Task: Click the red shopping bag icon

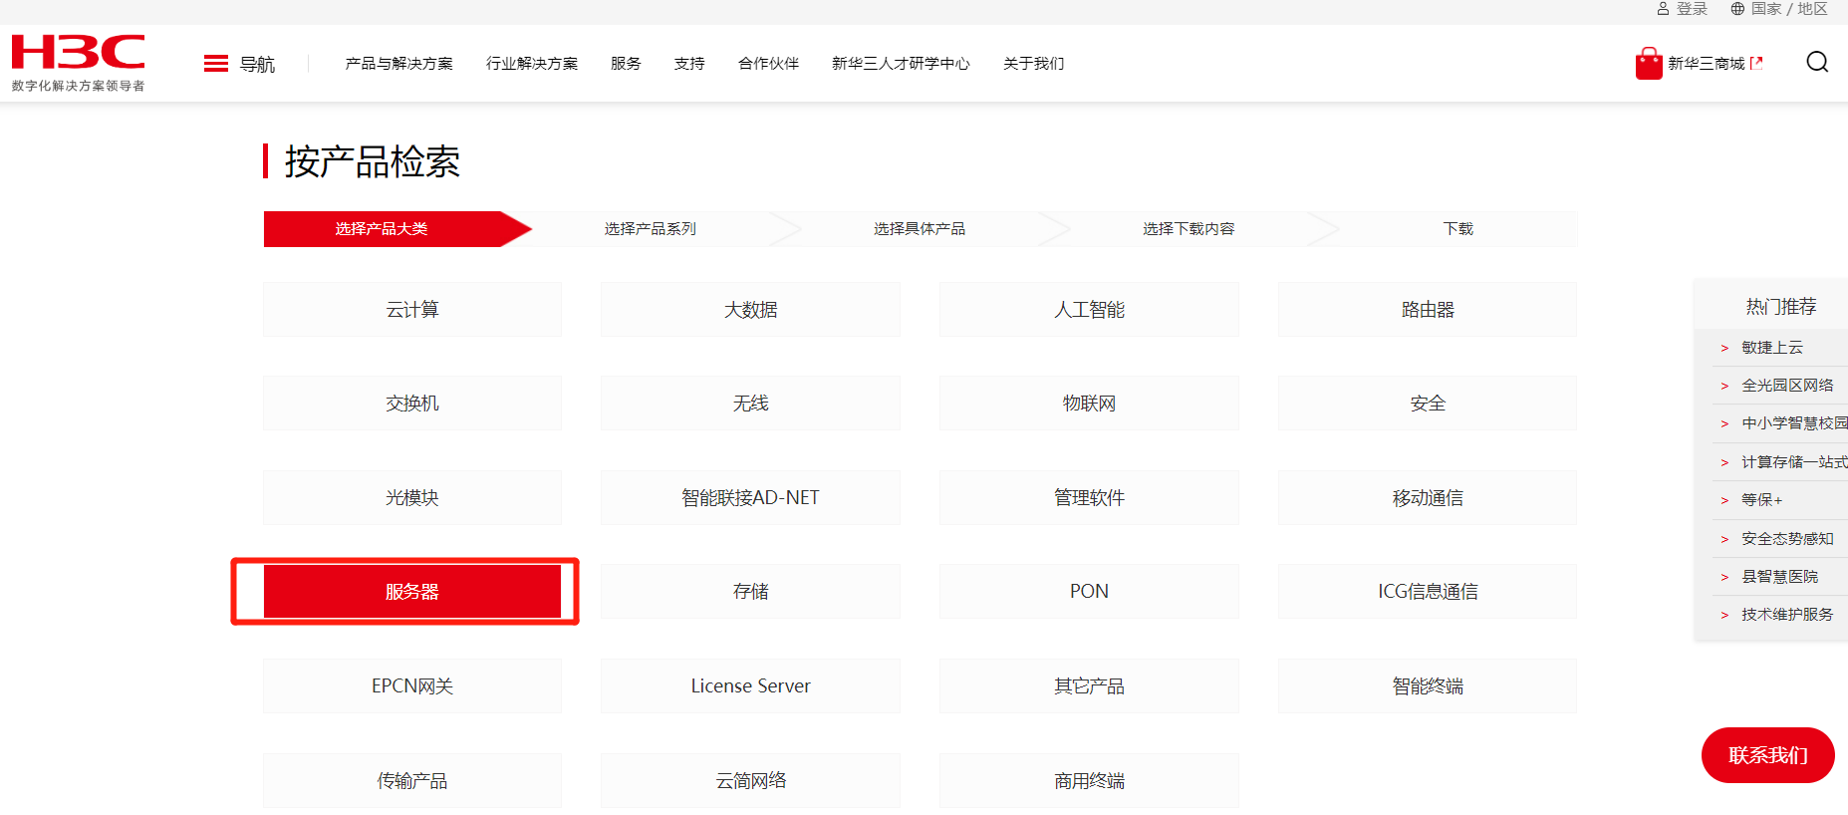Action: [1649, 63]
